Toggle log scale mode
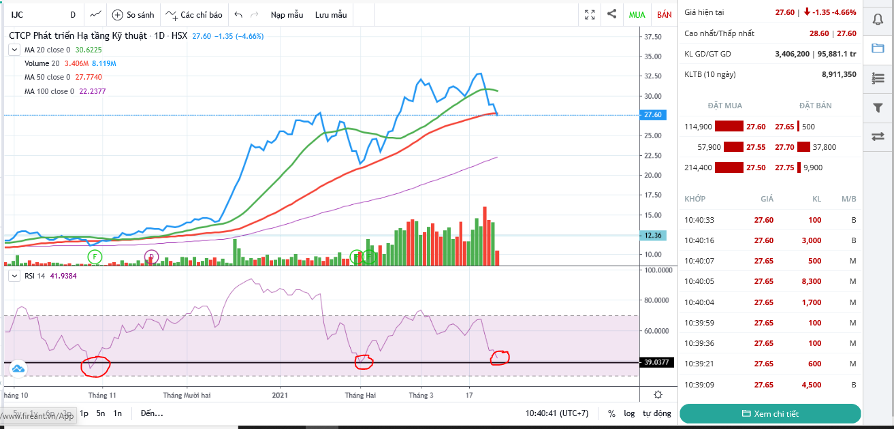Screen dimensions: 894x429 (x=629, y=413)
